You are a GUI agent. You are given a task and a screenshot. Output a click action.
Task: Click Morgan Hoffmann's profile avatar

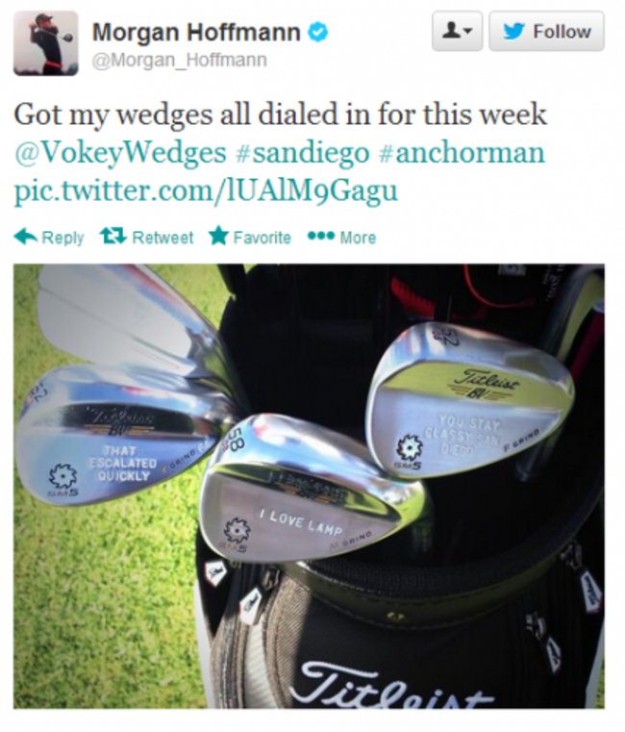click(46, 43)
